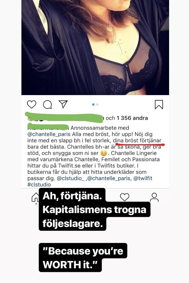Viewport: 189px width, 283px height.
Task: Tap the redacted liker name before 'och'
Action: click(64, 117)
